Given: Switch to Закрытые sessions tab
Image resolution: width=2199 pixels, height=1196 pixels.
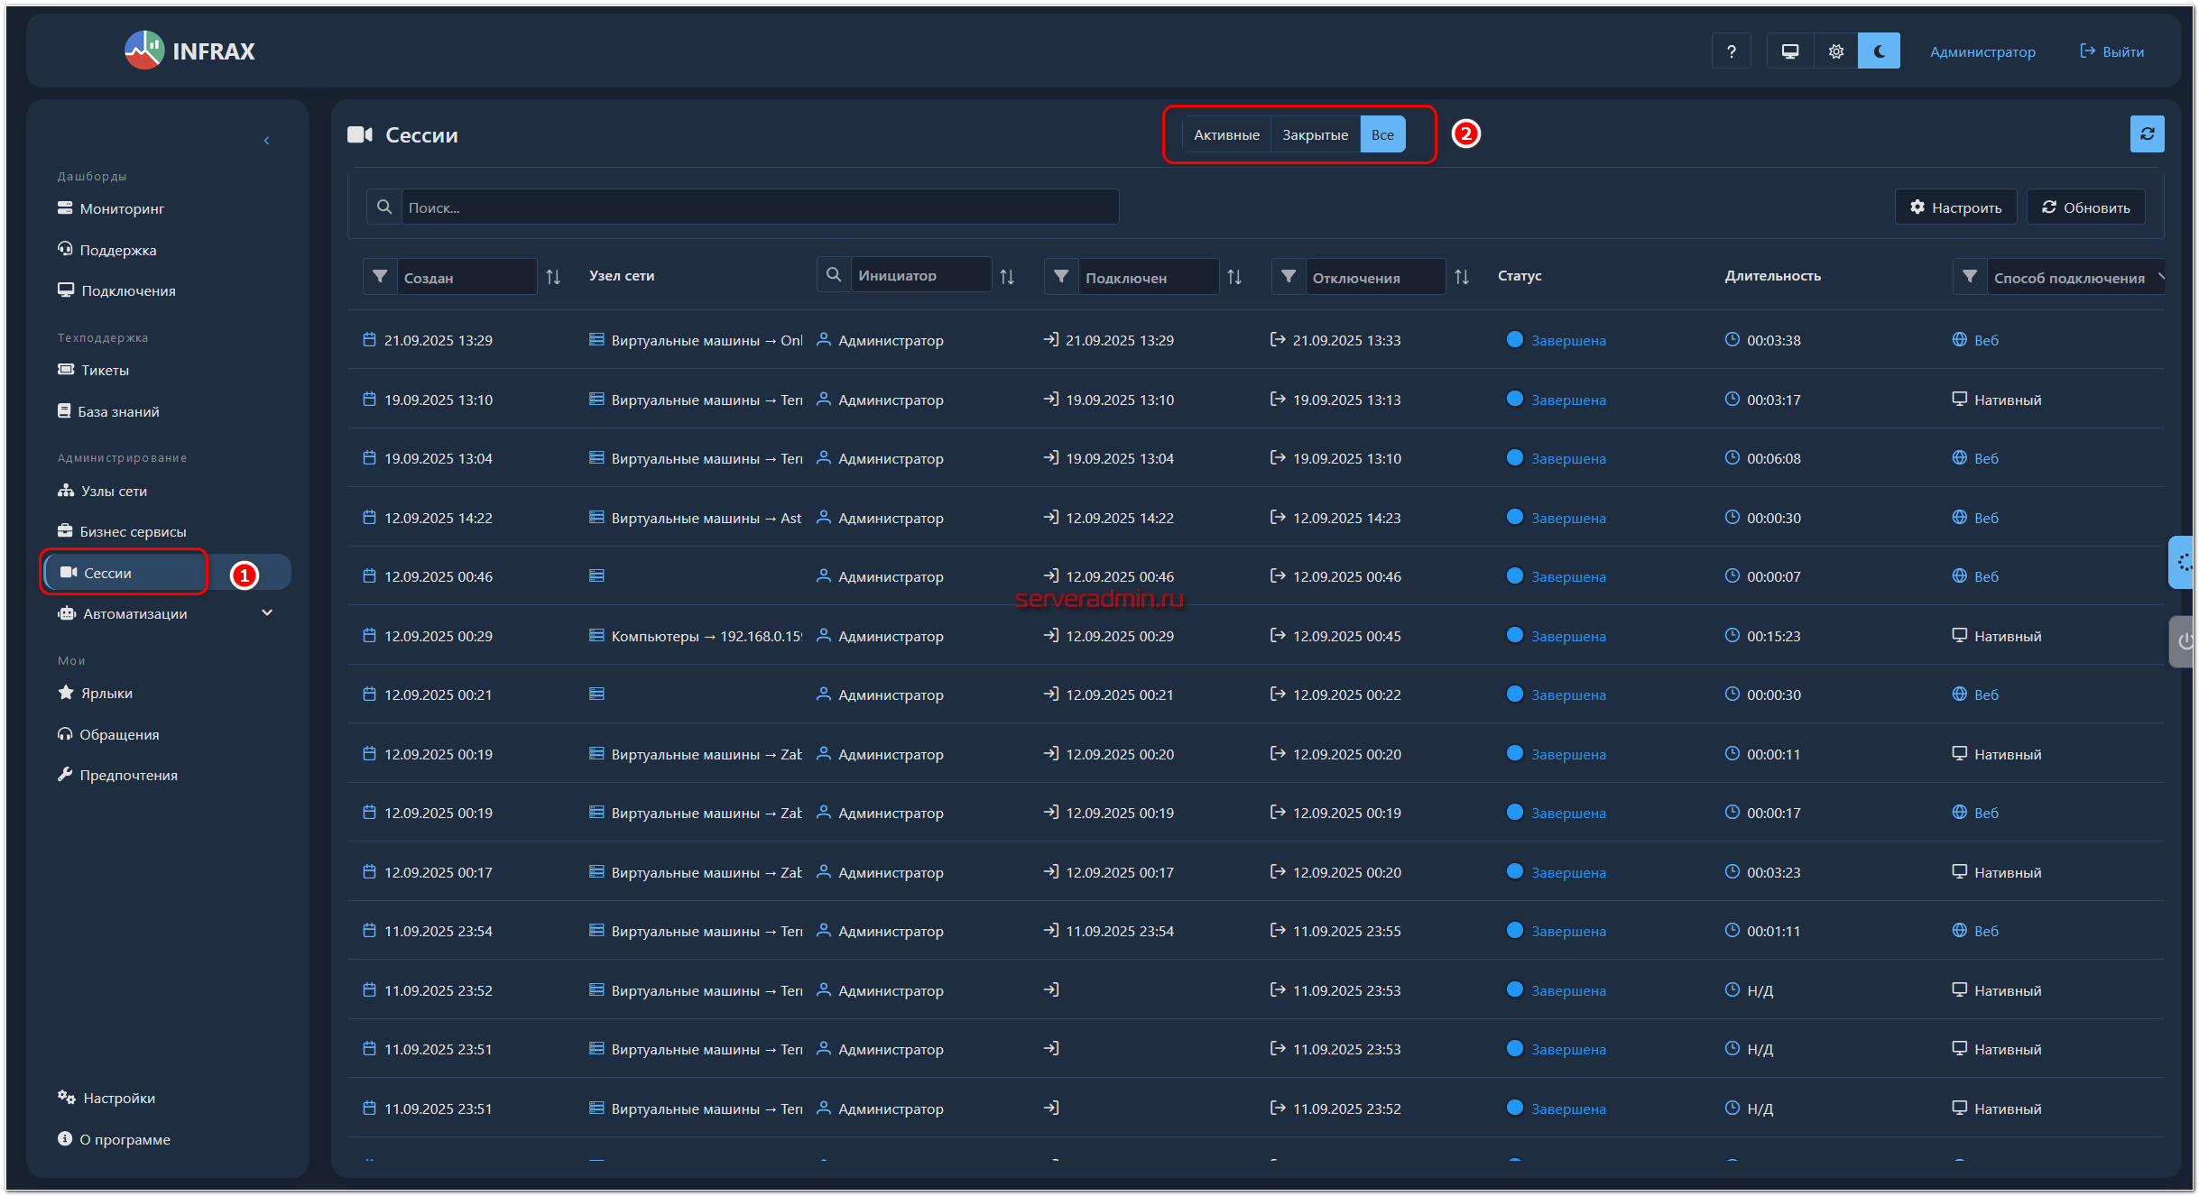Looking at the screenshot, I should point(1315,134).
